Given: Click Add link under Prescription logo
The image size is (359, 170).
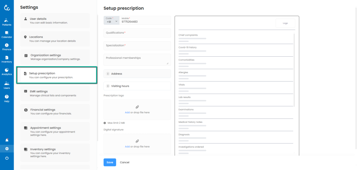Looking at the screenshot, I should tap(127, 112).
